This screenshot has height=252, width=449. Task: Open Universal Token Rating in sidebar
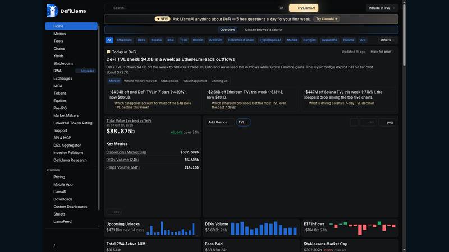point(71,123)
